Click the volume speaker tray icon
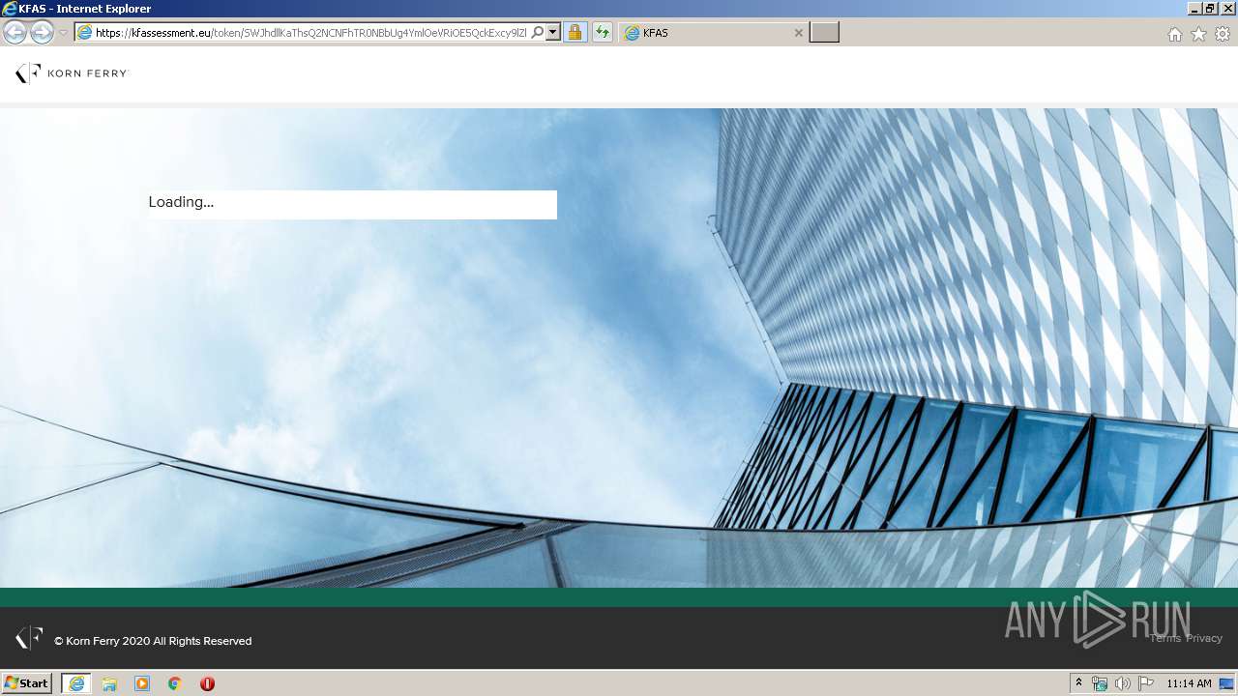 (1123, 683)
